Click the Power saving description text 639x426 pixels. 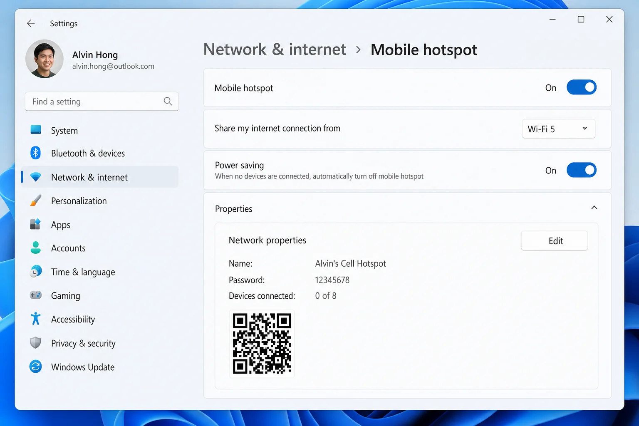(319, 176)
